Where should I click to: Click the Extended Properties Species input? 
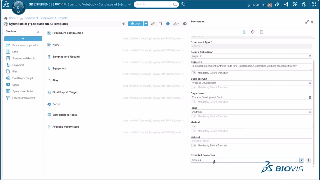click(x=245, y=160)
